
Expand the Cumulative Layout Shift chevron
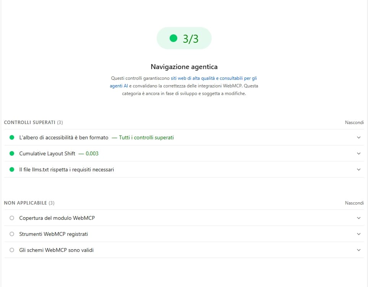tap(359, 153)
